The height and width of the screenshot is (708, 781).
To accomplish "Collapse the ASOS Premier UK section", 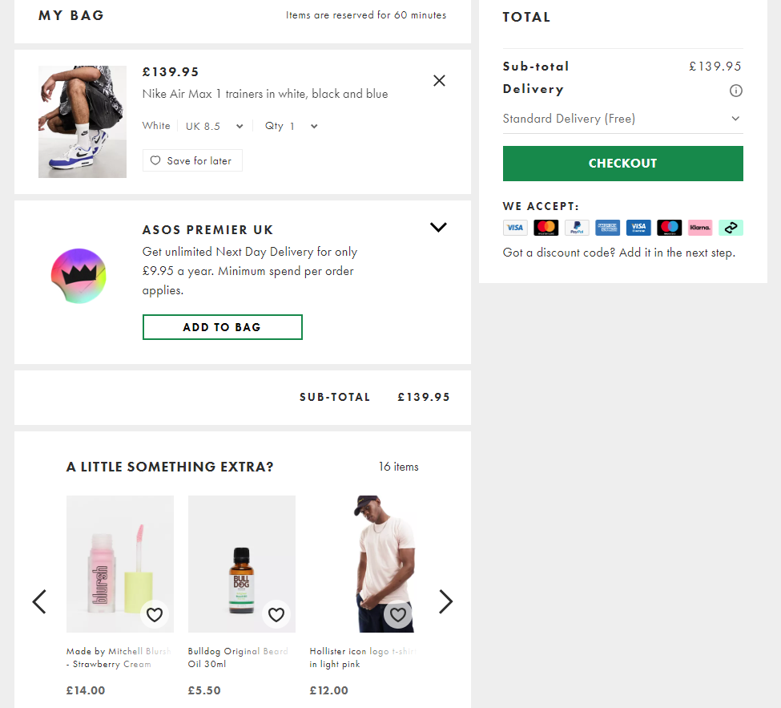I will [x=438, y=228].
